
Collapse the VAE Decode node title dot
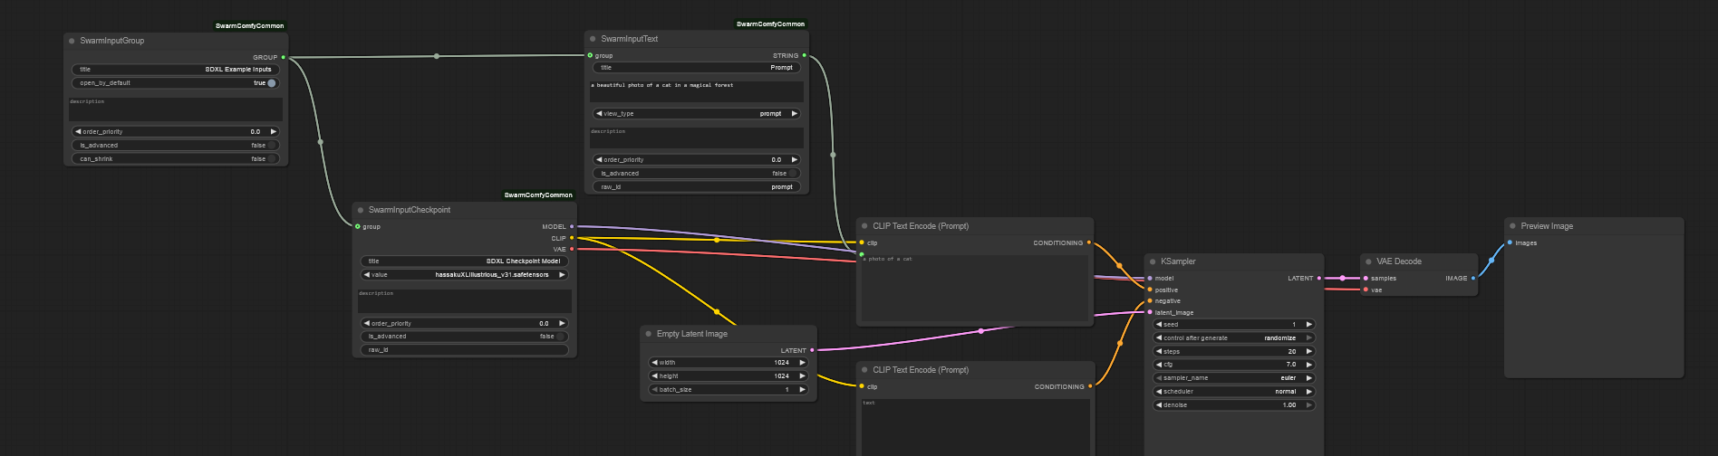coord(1368,261)
